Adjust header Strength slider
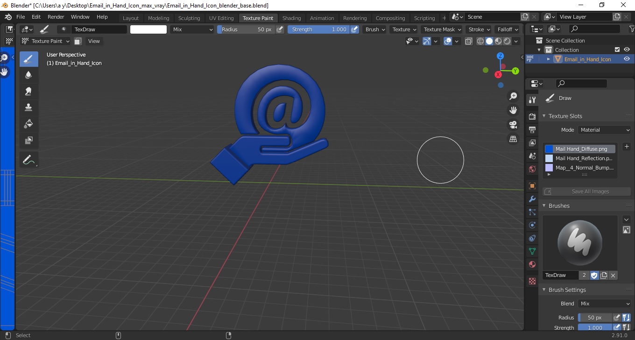The image size is (635, 340). (319, 29)
